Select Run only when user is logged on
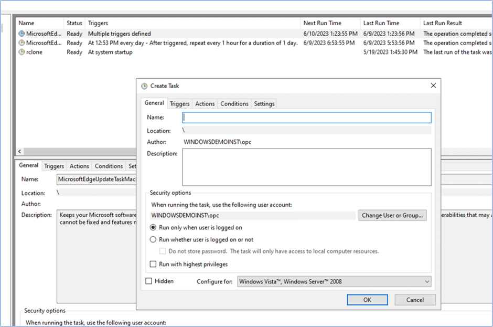This screenshot has height=327, width=493. (153, 227)
